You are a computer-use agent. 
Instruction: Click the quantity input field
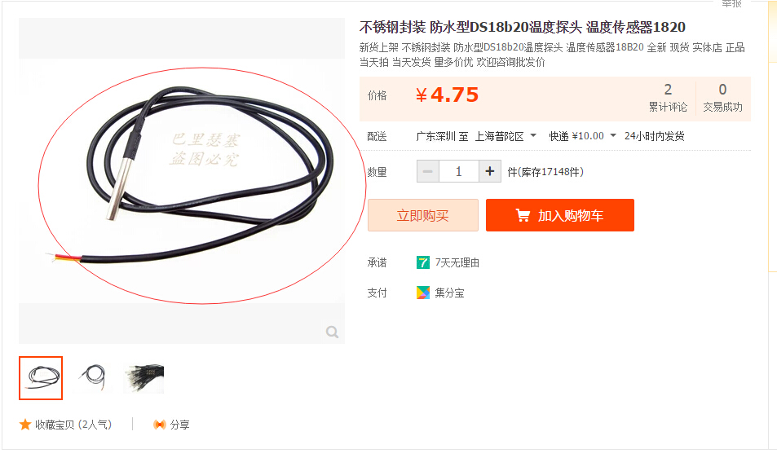[x=459, y=171]
